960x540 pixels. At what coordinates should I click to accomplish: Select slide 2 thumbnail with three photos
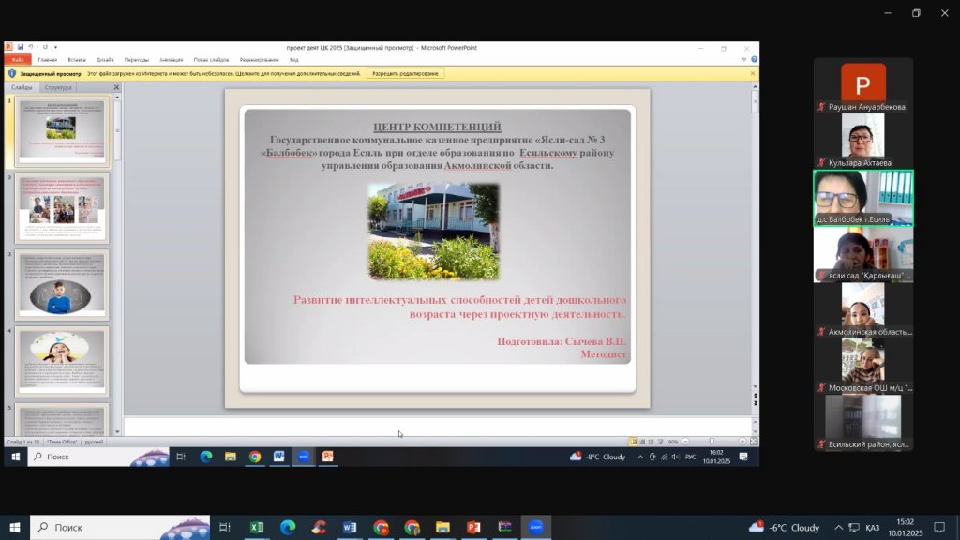click(x=62, y=208)
